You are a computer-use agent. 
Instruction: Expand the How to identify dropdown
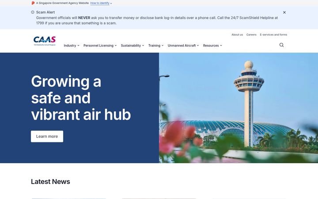click(101, 3)
